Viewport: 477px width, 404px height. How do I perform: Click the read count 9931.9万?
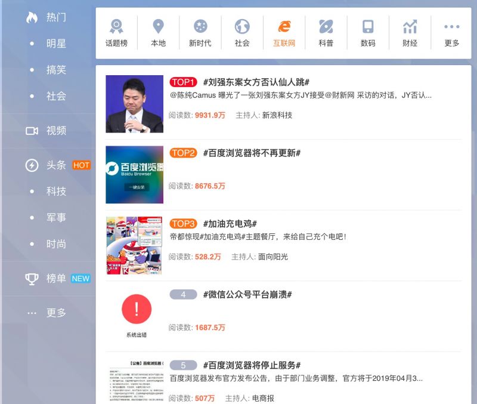coord(210,115)
